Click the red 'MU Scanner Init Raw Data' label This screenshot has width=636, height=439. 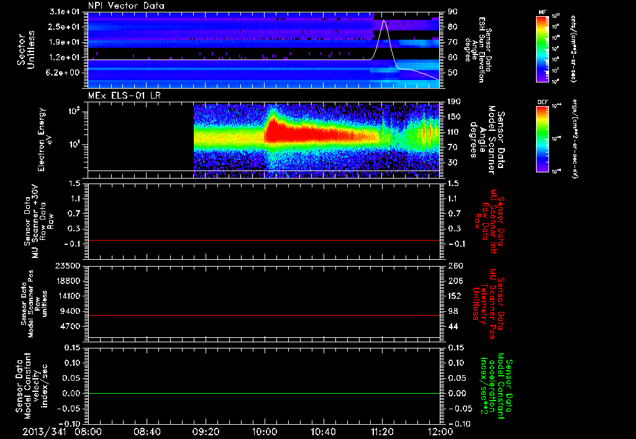coord(491,221)
